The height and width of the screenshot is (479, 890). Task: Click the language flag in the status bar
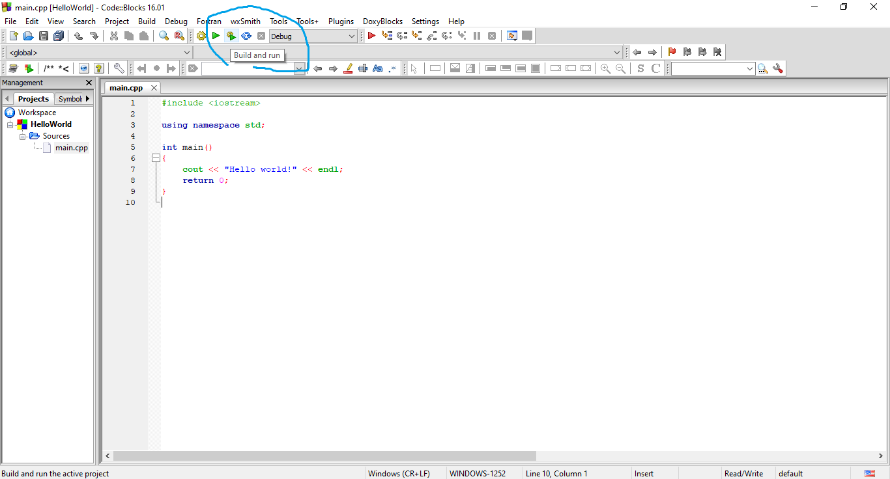pyautogui.click(x=870, y=473)
